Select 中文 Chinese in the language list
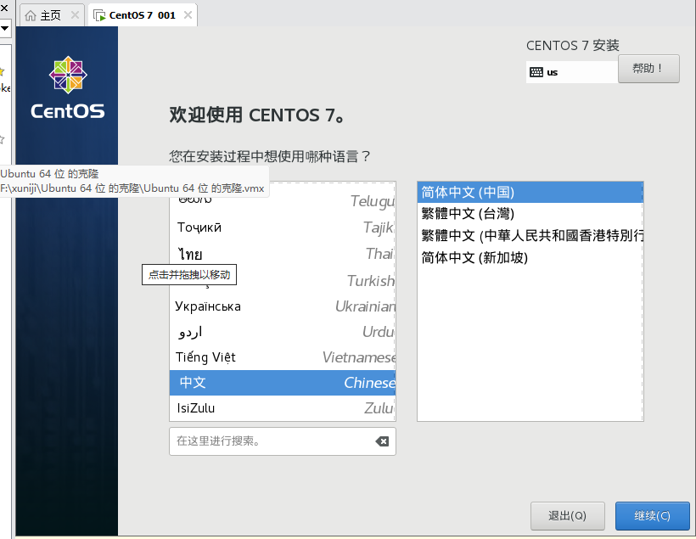The height and width of the screenshot is (539, 696). [283, 383]
